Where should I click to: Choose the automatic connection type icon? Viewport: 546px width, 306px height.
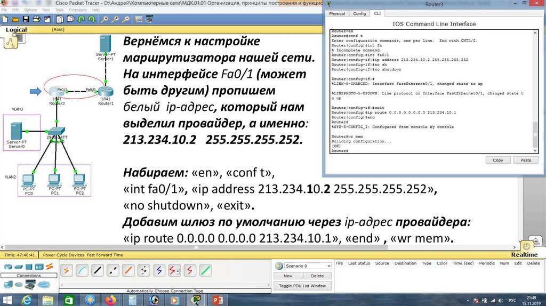[x=67, y=270]
